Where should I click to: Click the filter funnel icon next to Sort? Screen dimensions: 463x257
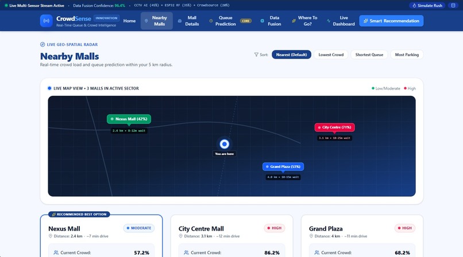click(256, 54)
